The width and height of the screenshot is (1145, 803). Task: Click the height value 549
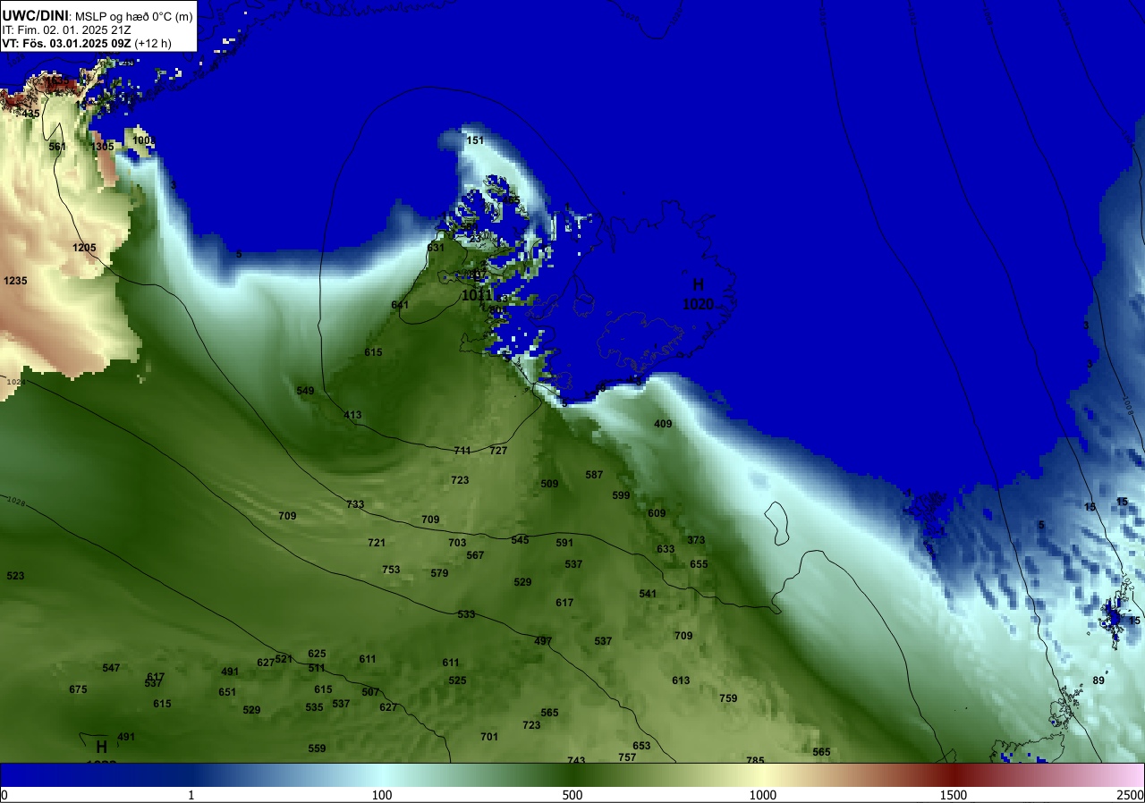[x=305, y=391]
